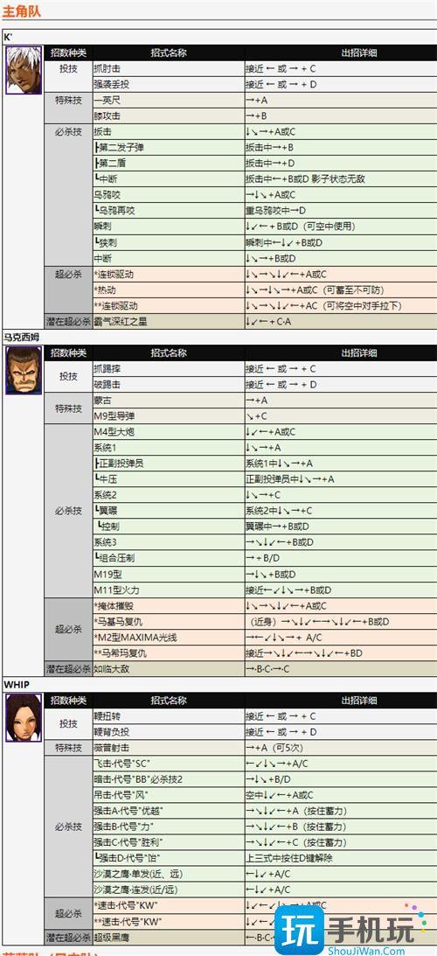
Task: Click the 乌鸦再咬 move name
Action: (x=115, y=210)
